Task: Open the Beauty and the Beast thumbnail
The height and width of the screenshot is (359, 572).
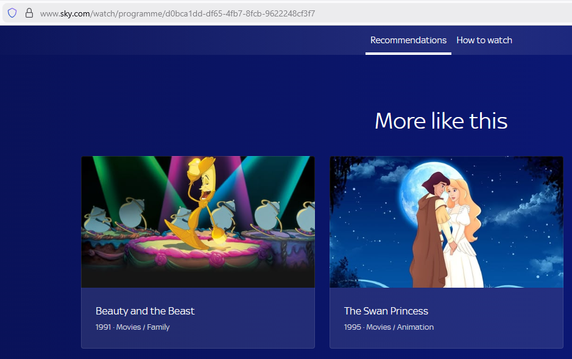Action: click(x=198, y=222)
